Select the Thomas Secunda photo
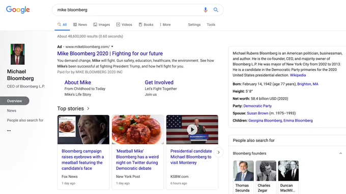 [243, 171]
